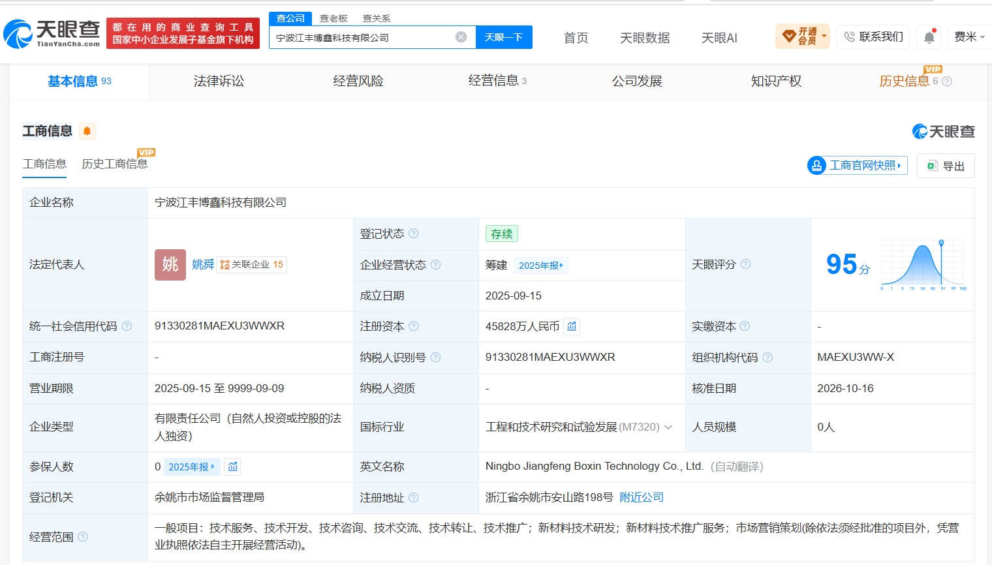This screenshot has width=992, height=565.
Task: Click the help icon beside 天眼评分
Action: (745, 264)
